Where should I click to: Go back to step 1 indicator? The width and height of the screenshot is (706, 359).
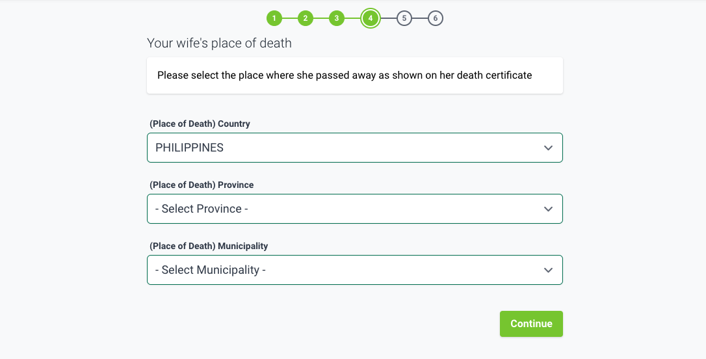pos(274,18)
